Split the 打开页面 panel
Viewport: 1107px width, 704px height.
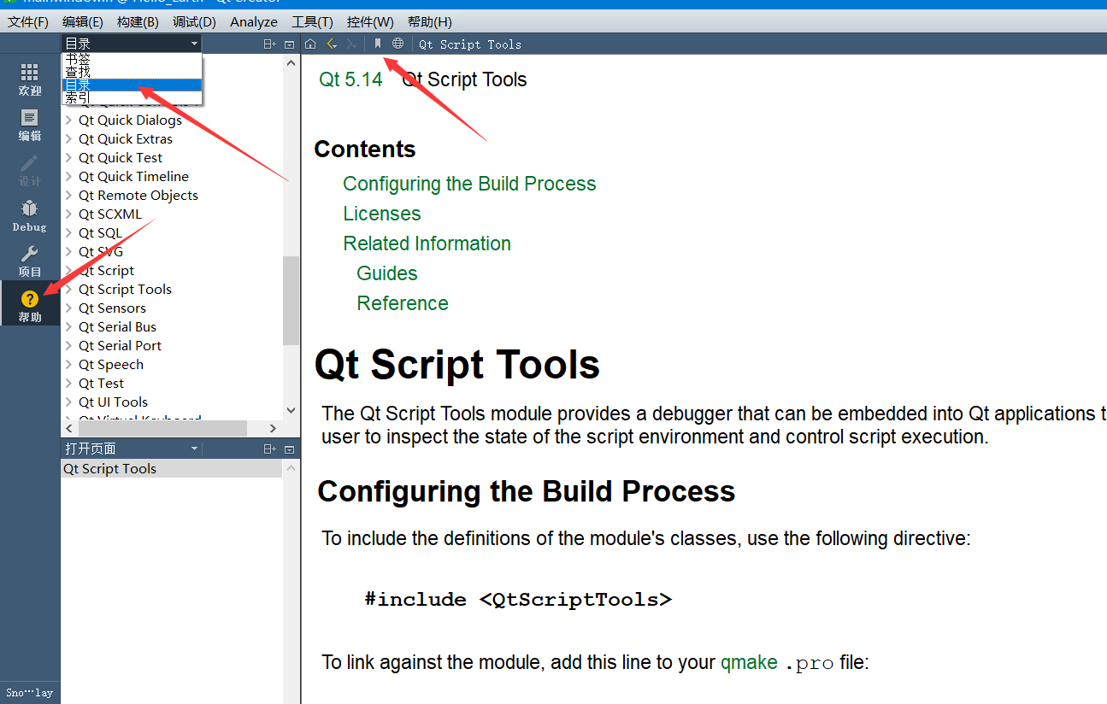[x=270, y=449]
